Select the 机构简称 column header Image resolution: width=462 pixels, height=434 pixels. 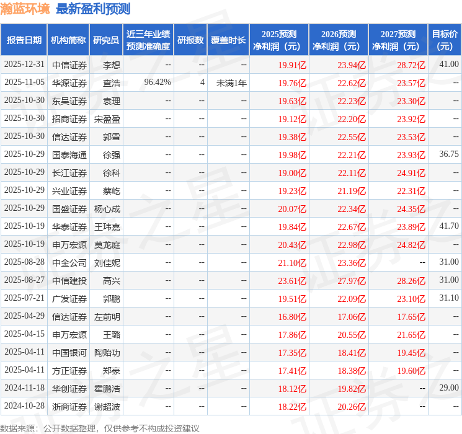(x=68, y=40)
